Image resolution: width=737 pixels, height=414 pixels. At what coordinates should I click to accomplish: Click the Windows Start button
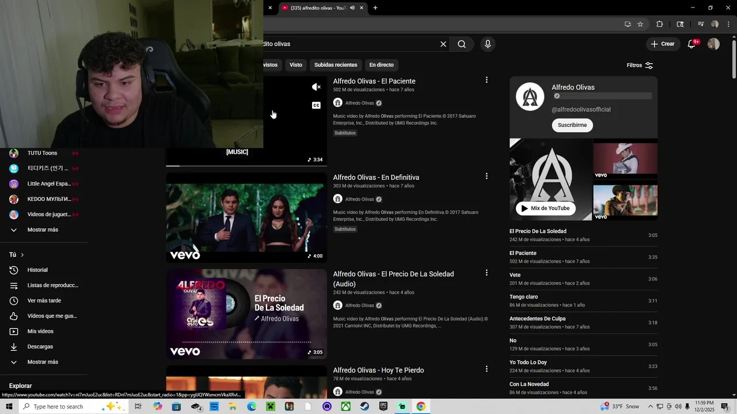tap(9, 407)
